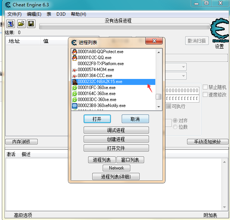Click the QQ.exe penguin icon
Viewport: 230px width, 220px height.
[x=75, y=58]
